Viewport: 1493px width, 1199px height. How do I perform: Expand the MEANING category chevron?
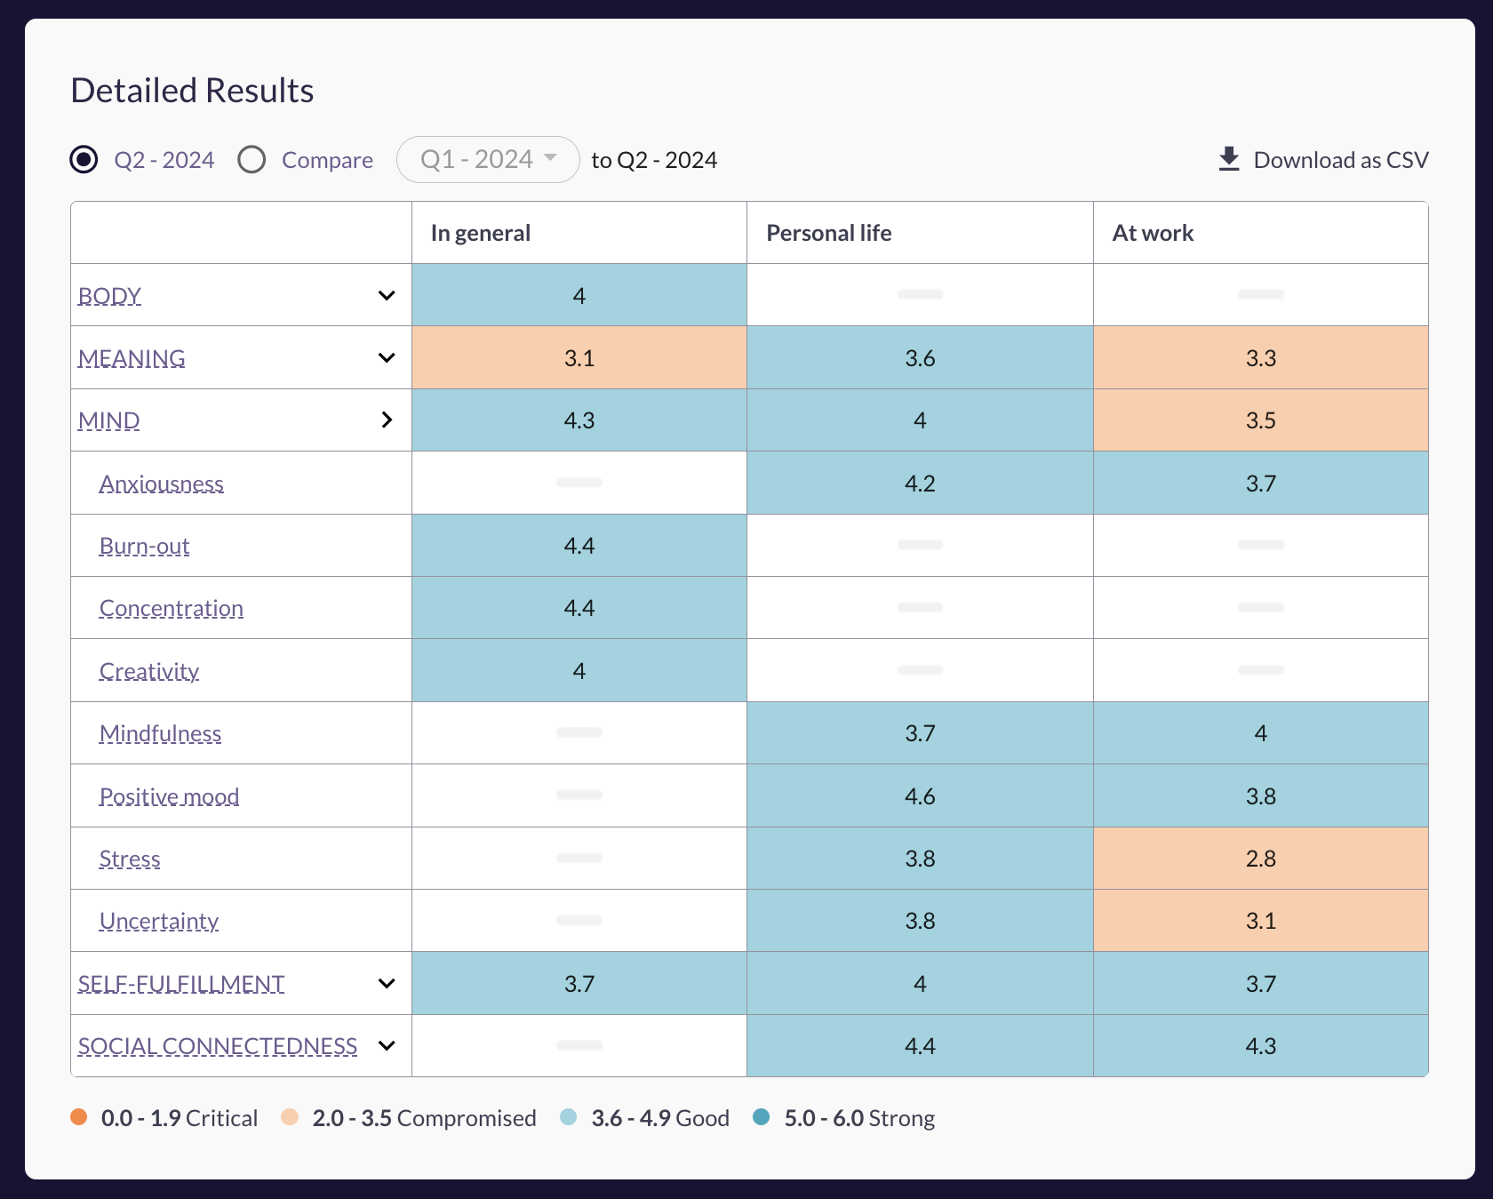387,358
